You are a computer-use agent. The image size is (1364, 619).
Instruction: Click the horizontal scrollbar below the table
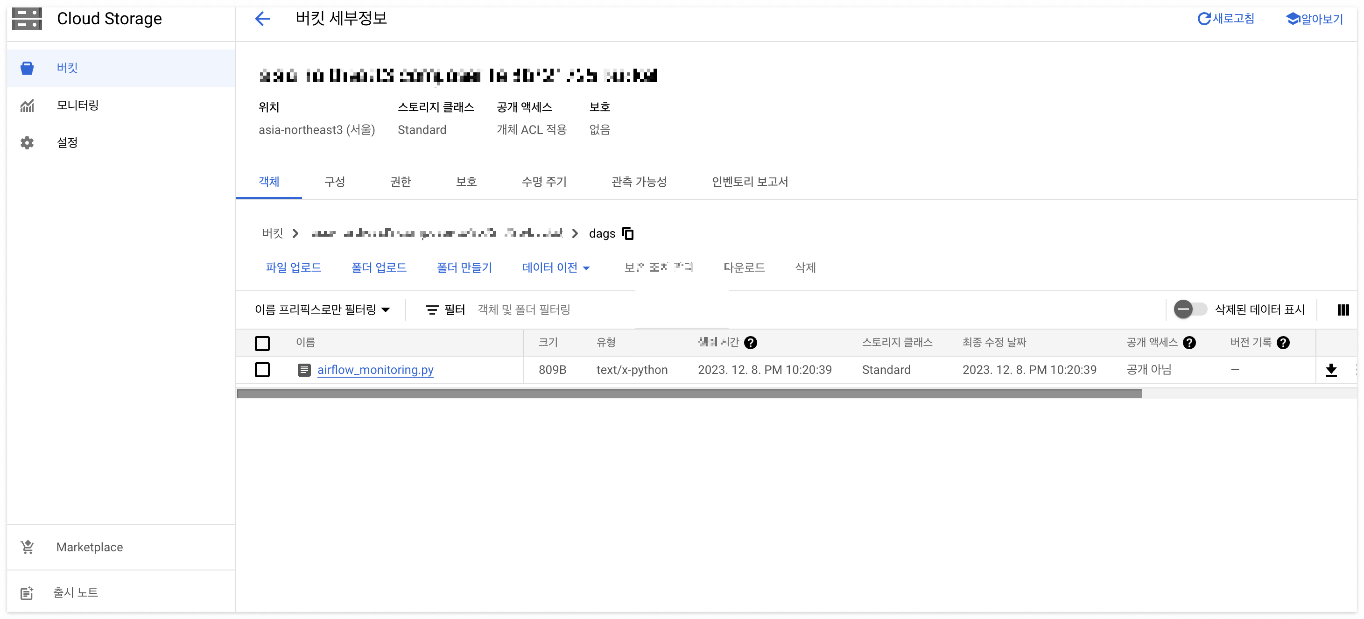click(689, 394)
